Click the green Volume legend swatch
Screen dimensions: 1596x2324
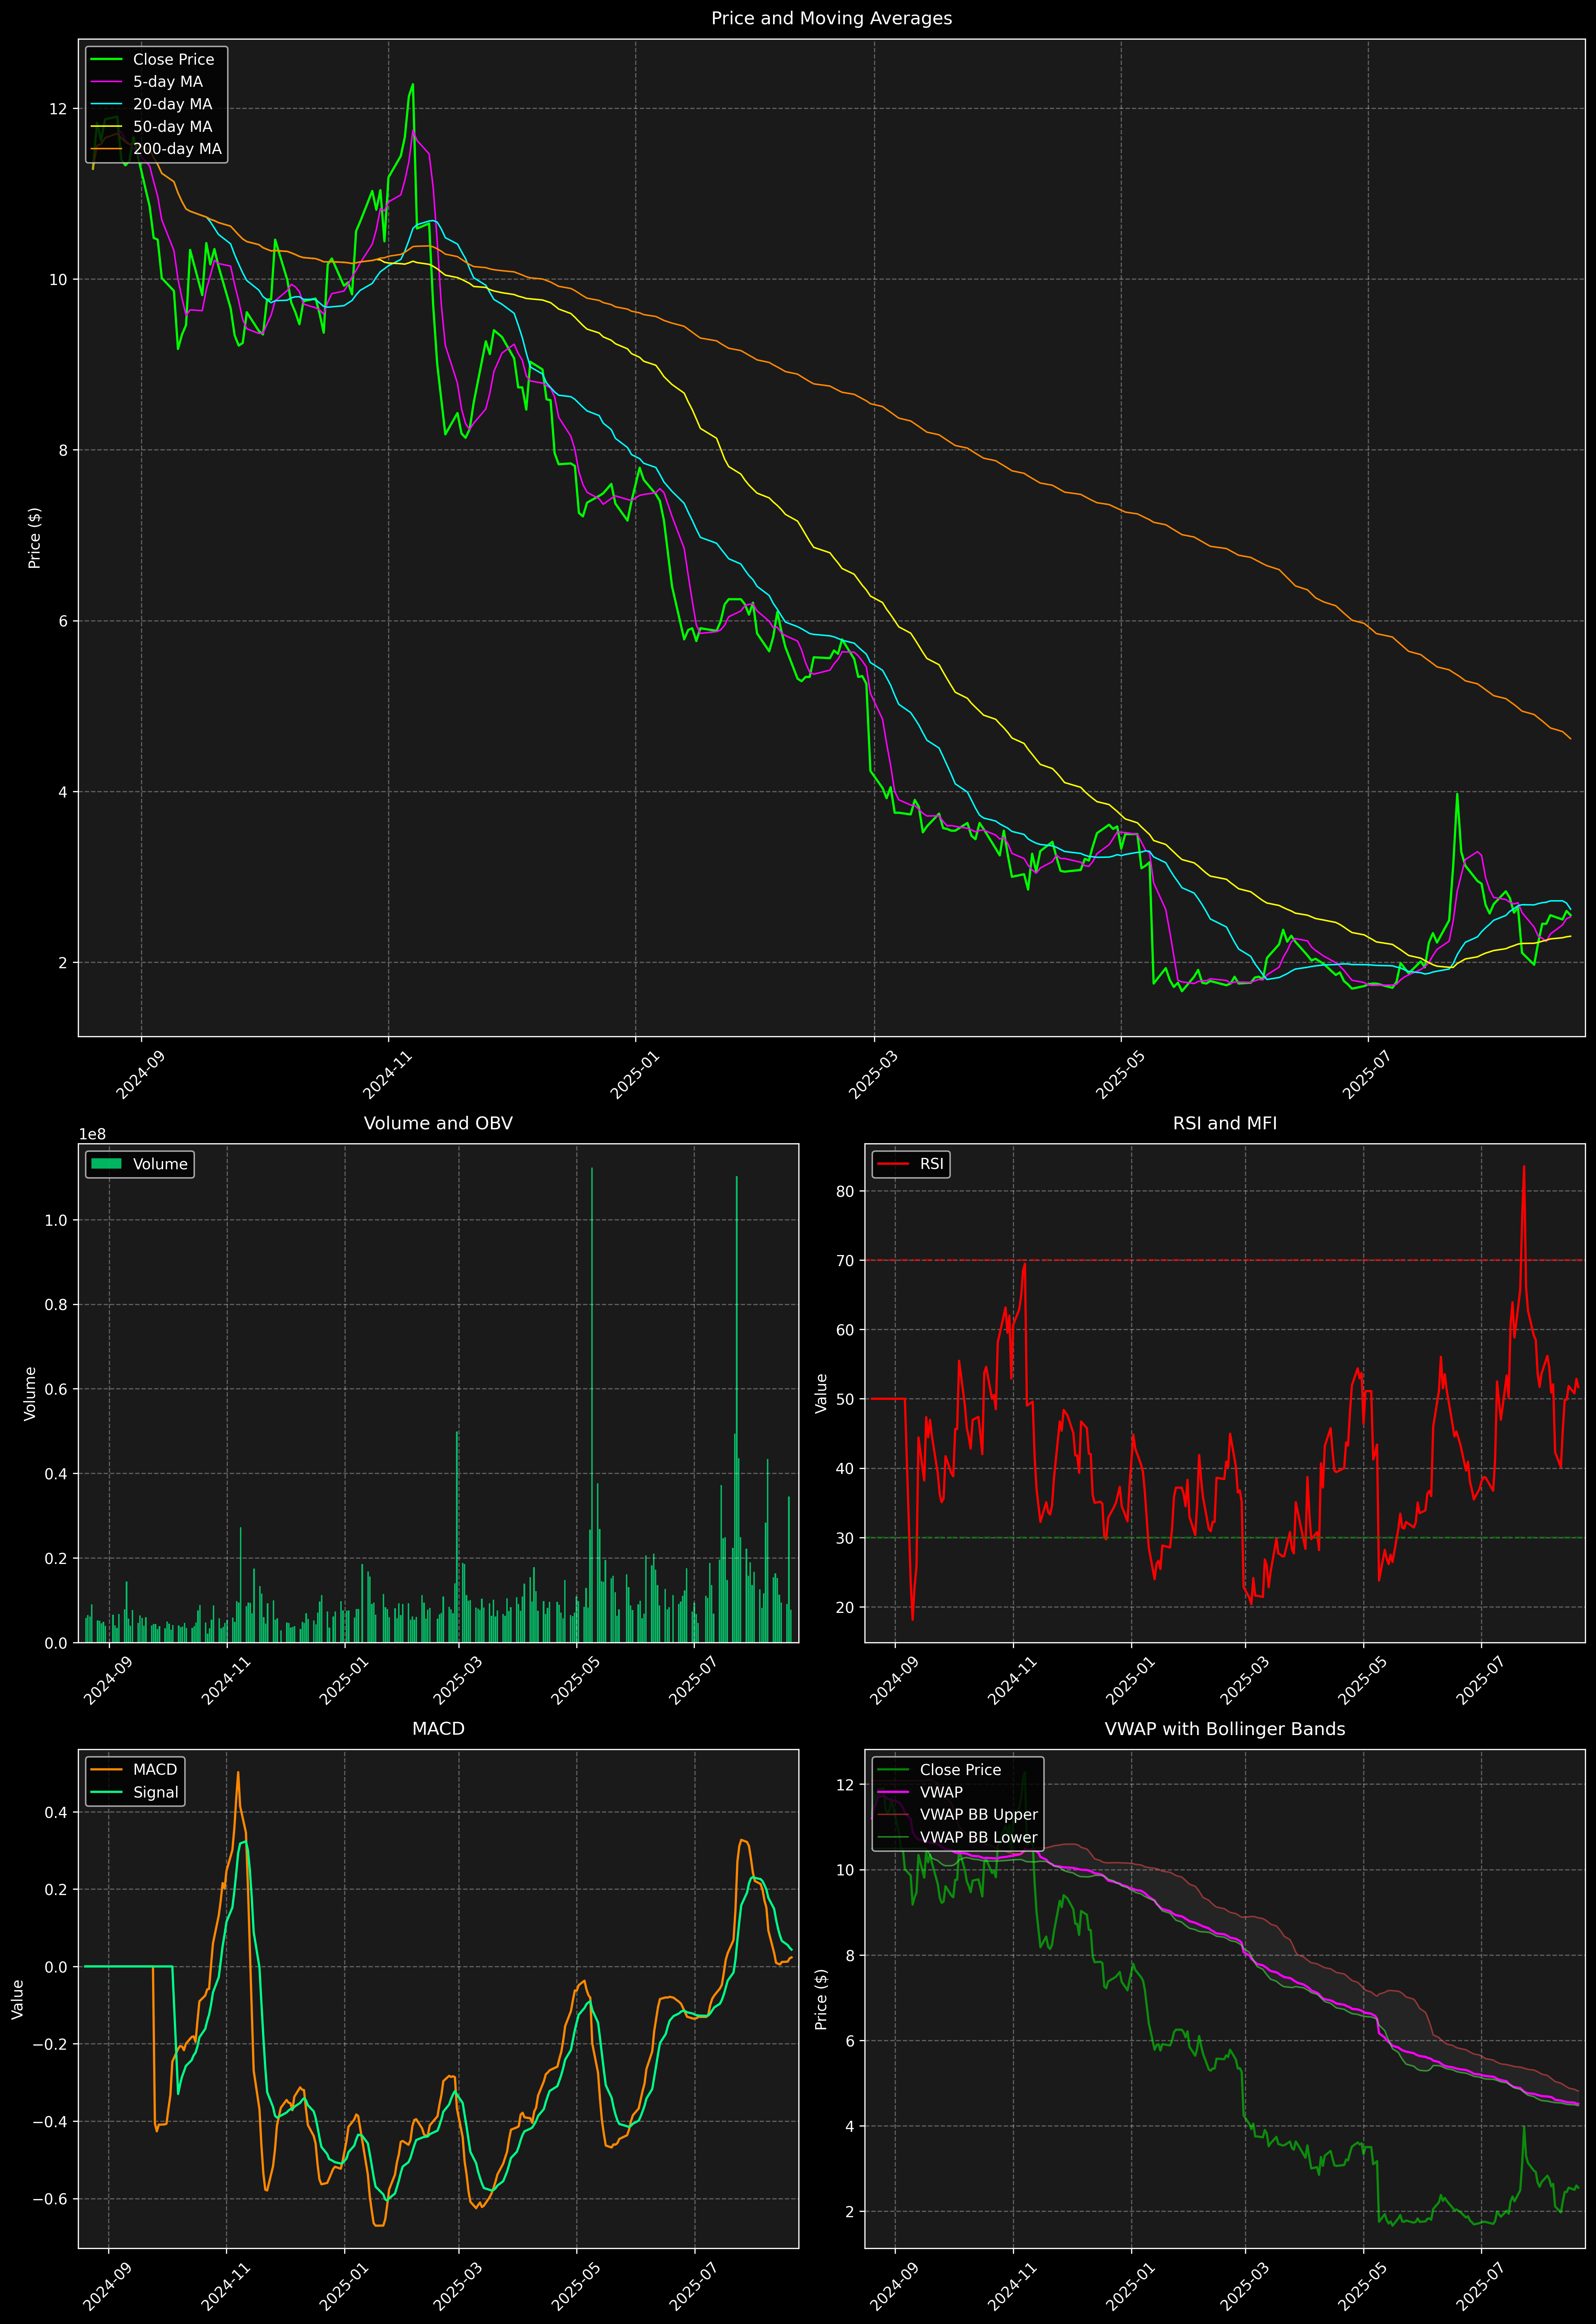pyautogui.click(x=106, y=1164)
